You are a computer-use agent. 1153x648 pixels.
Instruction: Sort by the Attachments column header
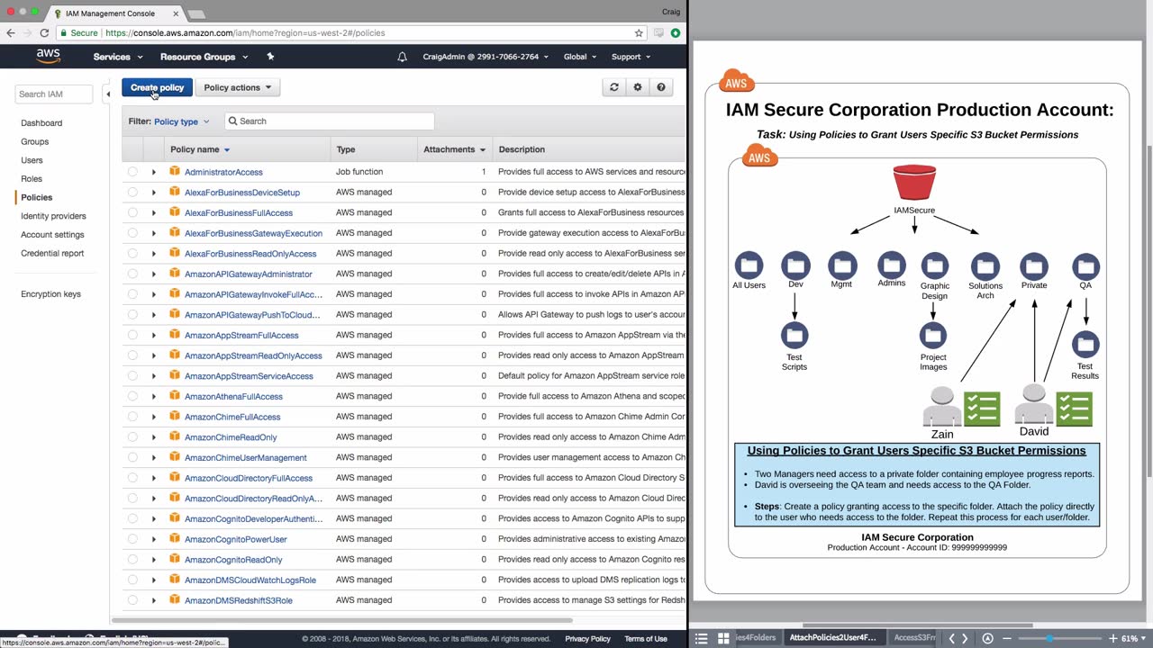(x=454, y=149)
